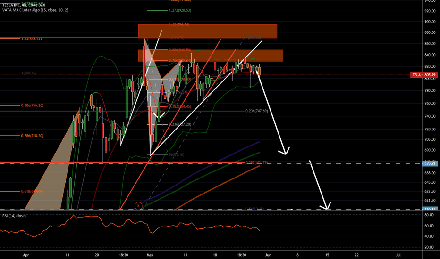Click the RSI 80.00 scale label
Screen dimensions: 440x259
point(430,215)
